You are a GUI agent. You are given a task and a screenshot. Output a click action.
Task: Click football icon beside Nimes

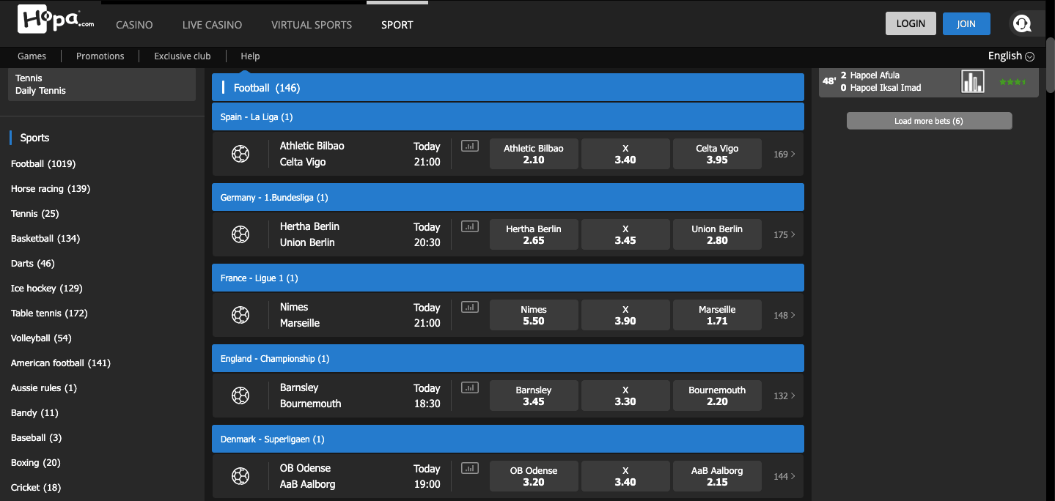240,315
